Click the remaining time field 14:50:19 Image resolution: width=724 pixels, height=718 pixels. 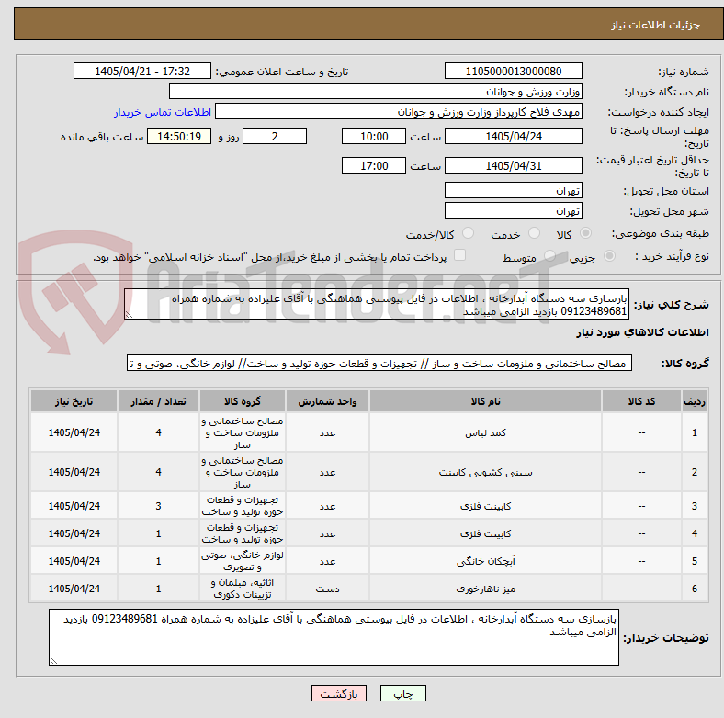click(179, 136)
